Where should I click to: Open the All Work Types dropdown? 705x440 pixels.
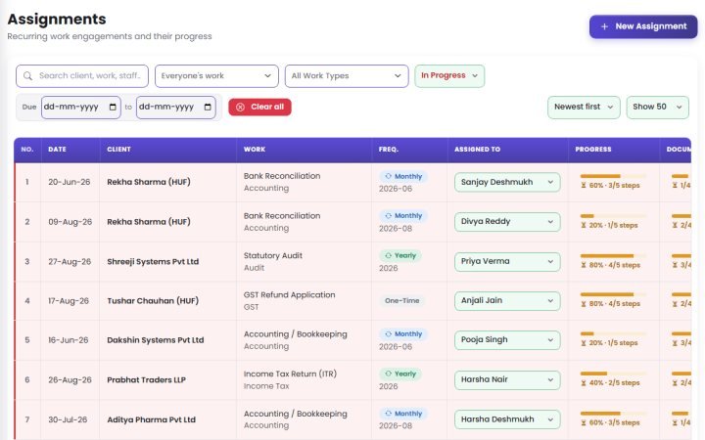point(347,76)
